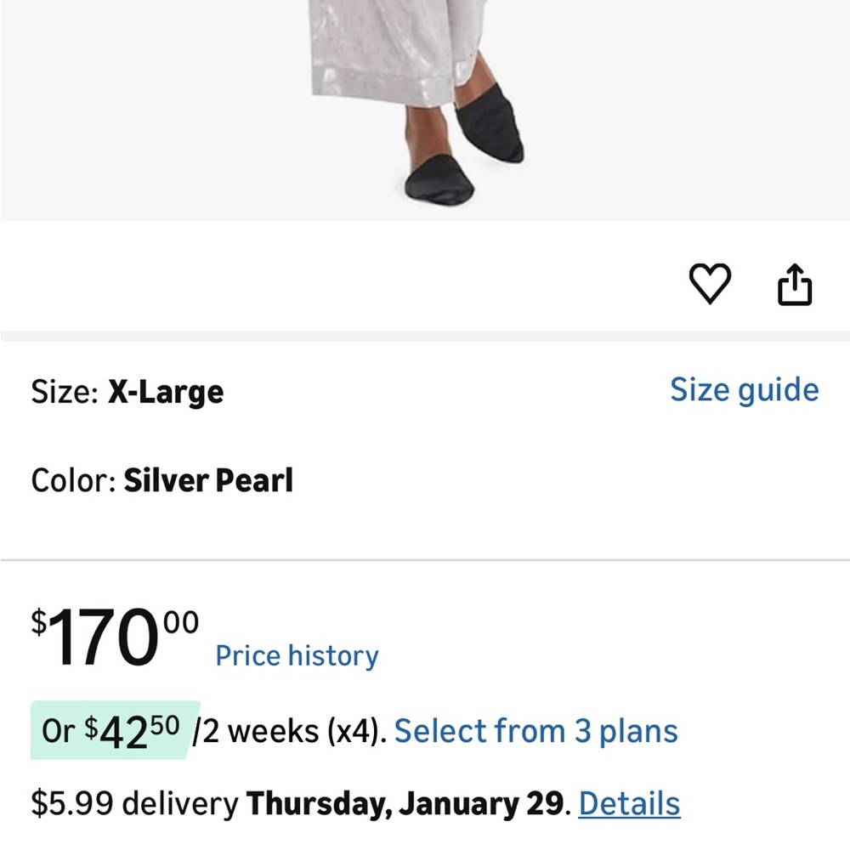Expand the Size label row
The height and width of the screenshot is (850, 850).
point(425,391)
